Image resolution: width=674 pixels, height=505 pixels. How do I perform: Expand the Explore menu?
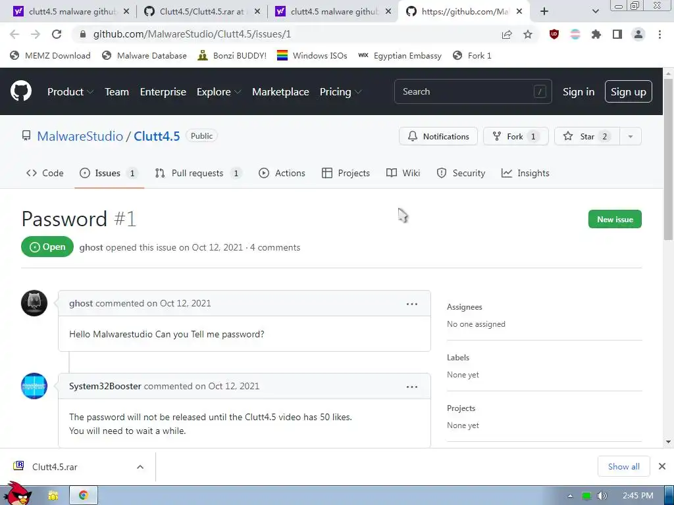click(x=219, y=92)
